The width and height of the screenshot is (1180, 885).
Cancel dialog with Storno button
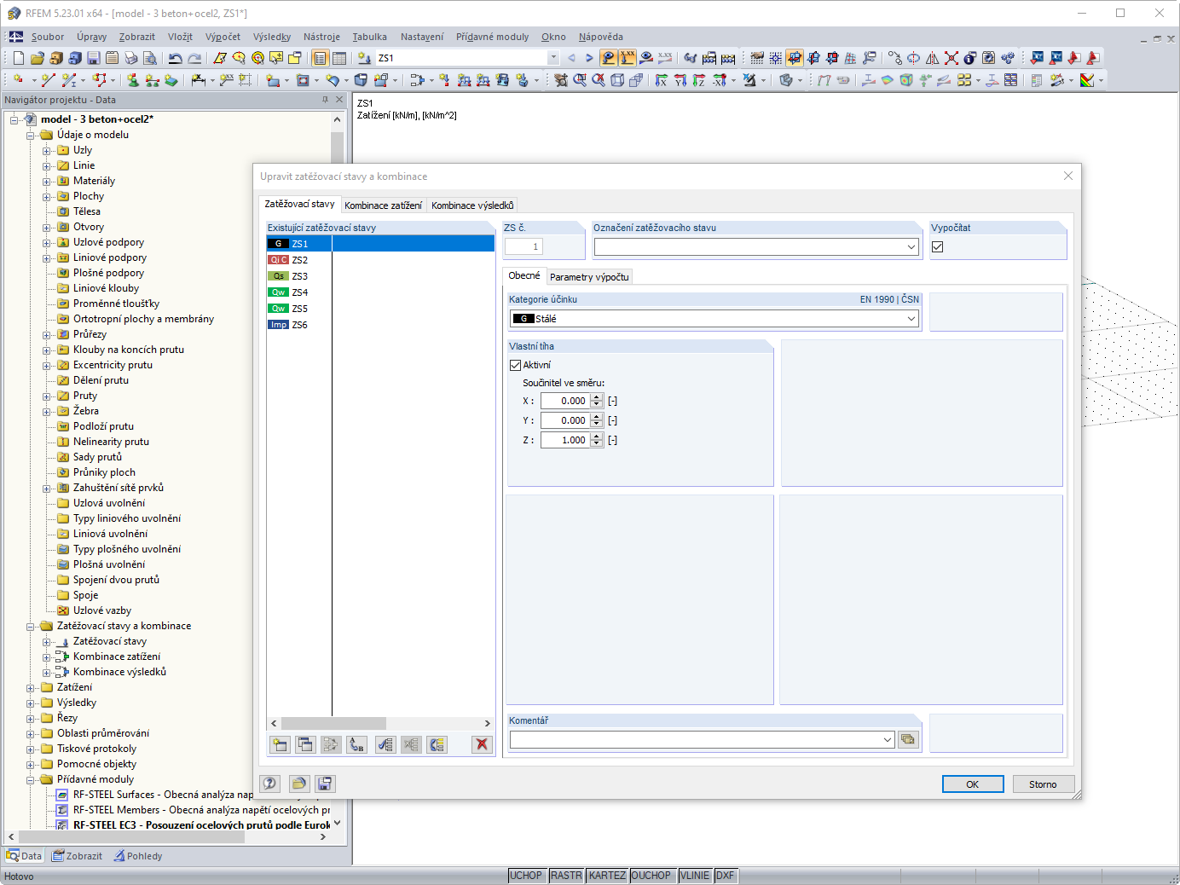coord(1043,784)
